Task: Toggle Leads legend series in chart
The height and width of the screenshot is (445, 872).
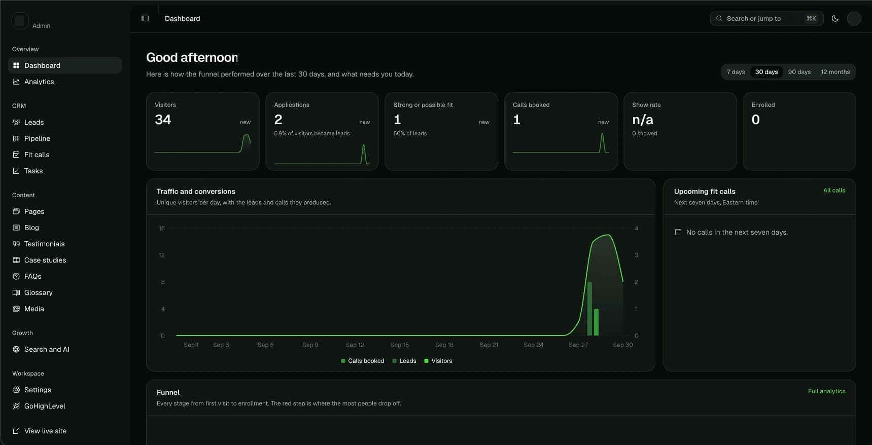Action: 404,361
